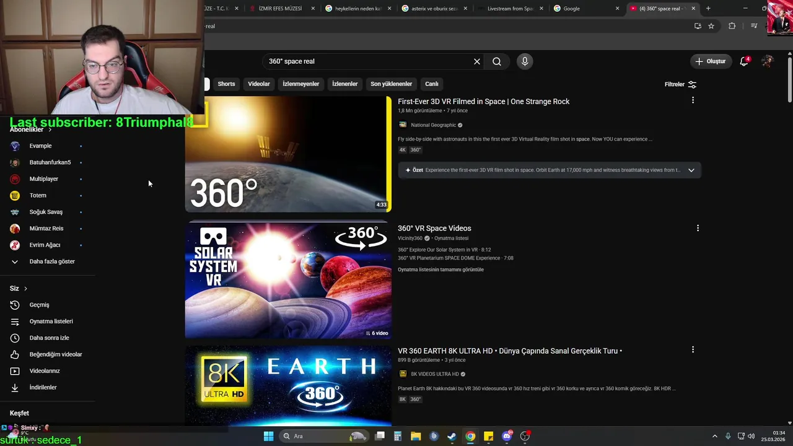Switch to the asterix ve oburix tab
793x446 pixels.
coord(434,9)
